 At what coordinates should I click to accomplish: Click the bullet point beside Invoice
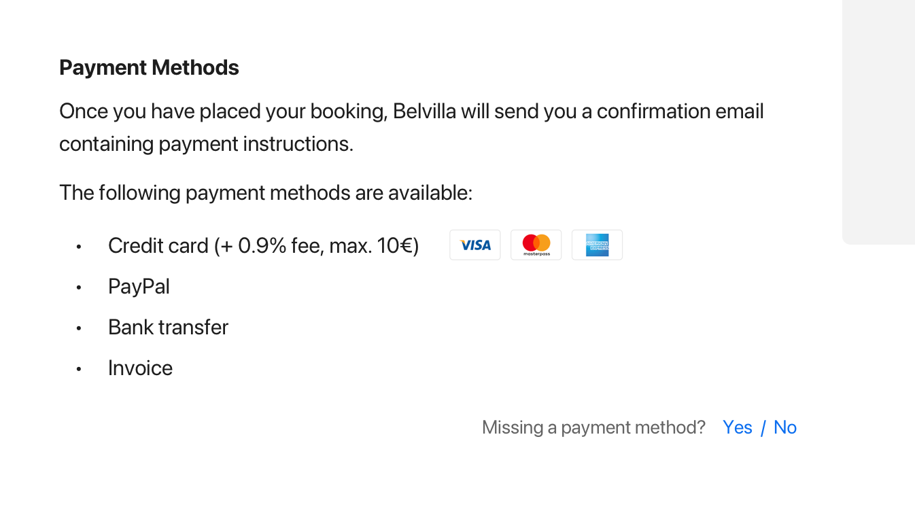(x=79, y=369)
